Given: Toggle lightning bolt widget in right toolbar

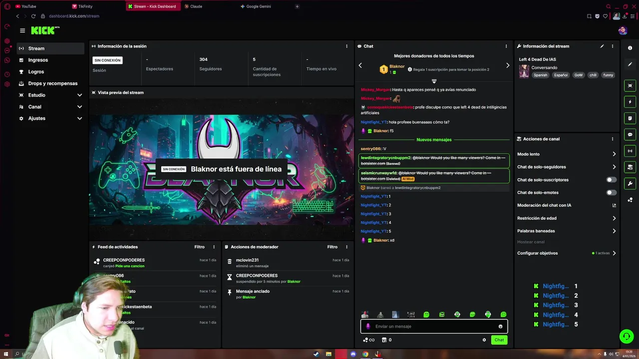Looking at the screenshot, I should pyautogui.click(x=630, y=102).
